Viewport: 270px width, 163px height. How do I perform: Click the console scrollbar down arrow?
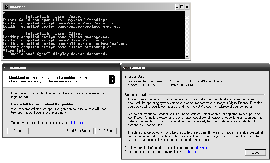pos(187,56)
